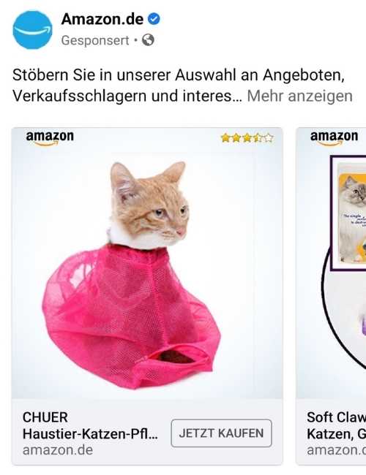Click the cat's head in product photo

pos(149,202)
